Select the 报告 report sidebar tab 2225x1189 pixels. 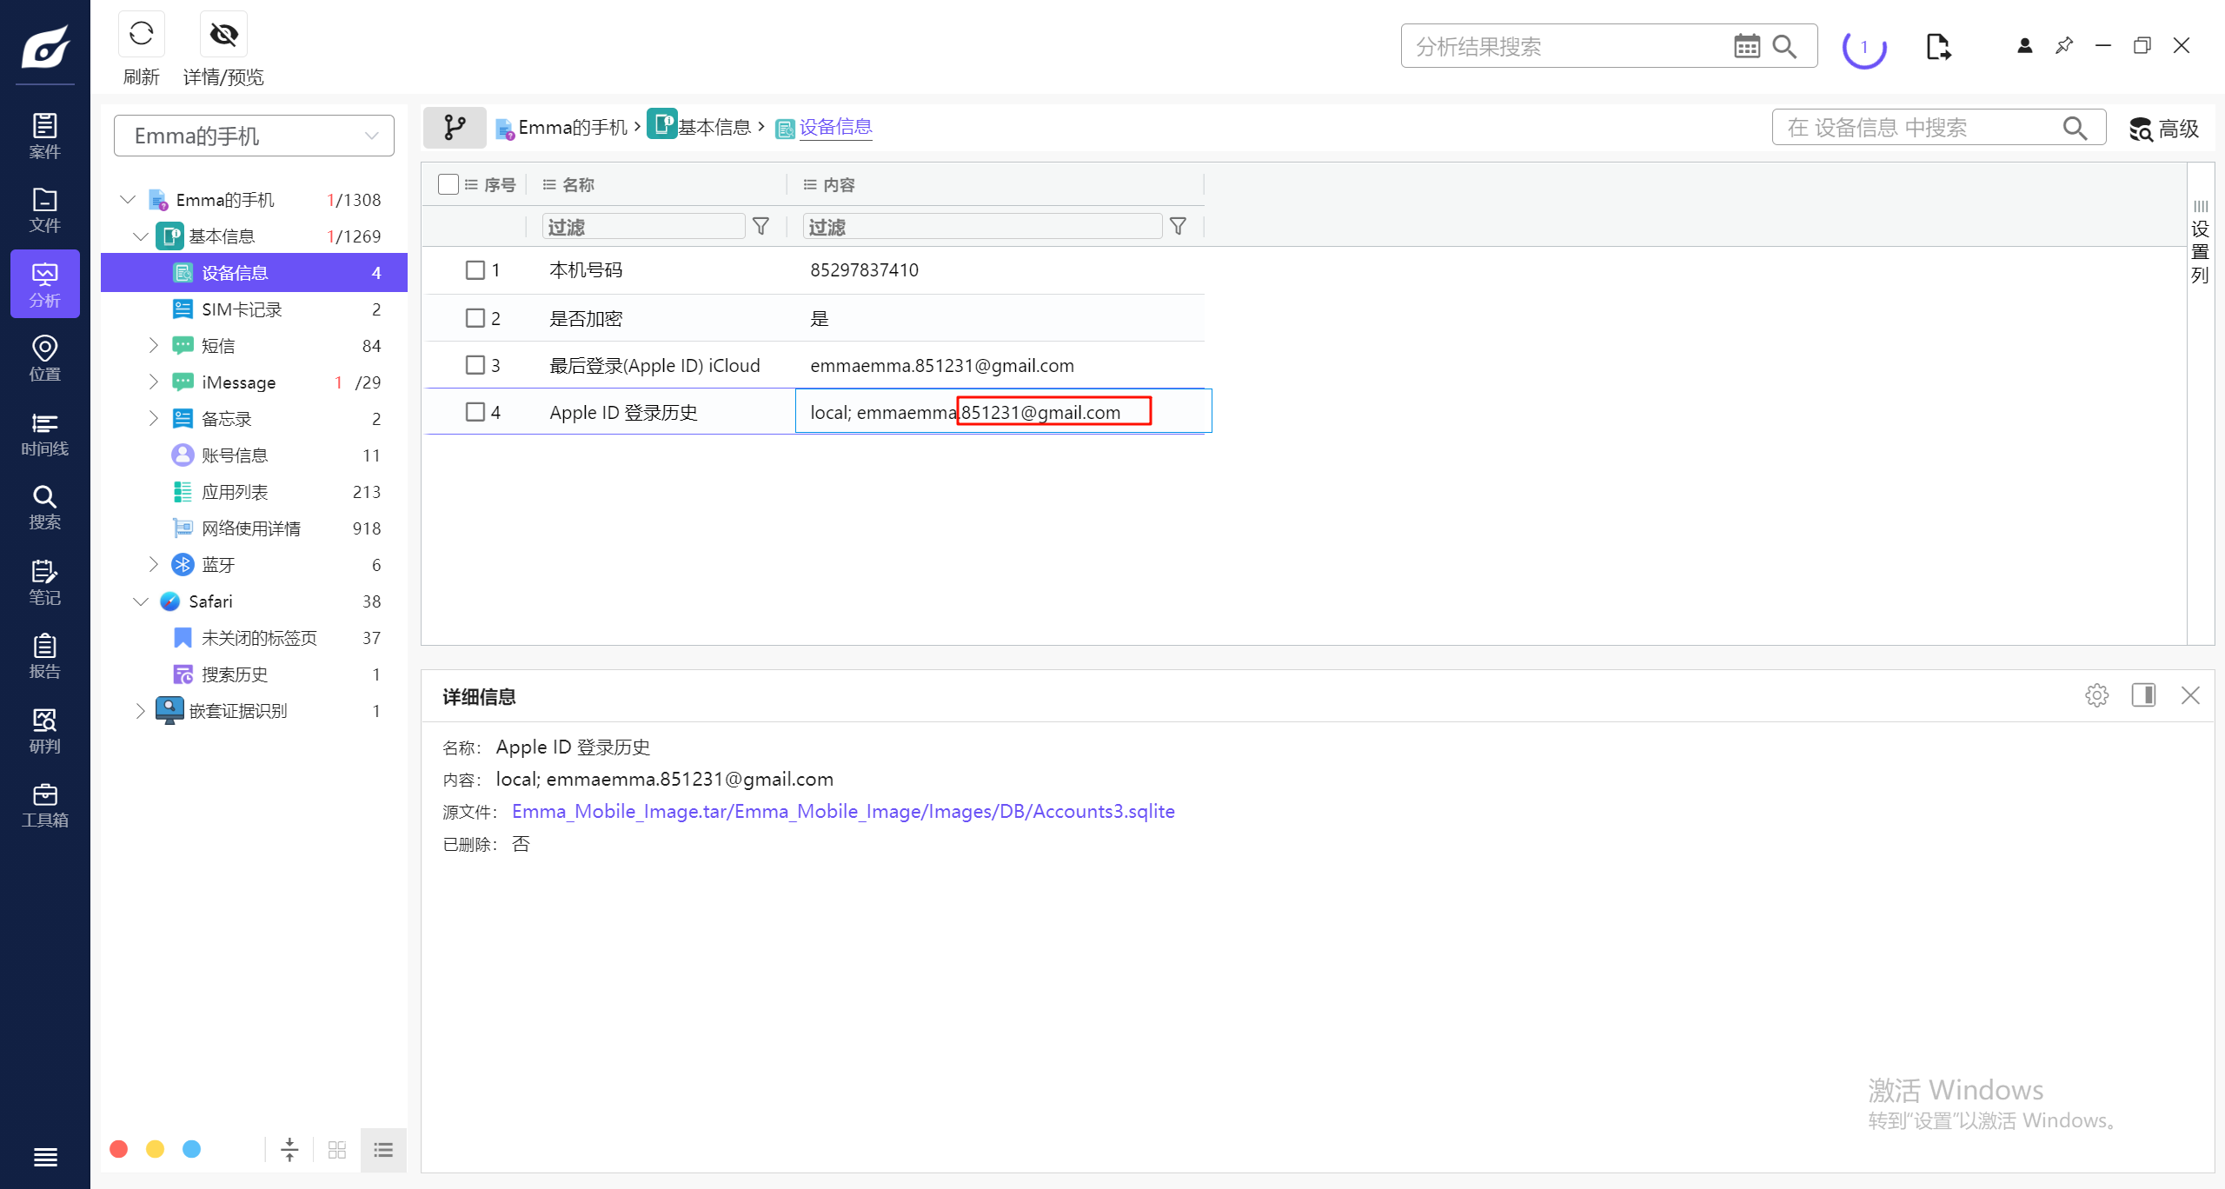(x=44, y=656)
